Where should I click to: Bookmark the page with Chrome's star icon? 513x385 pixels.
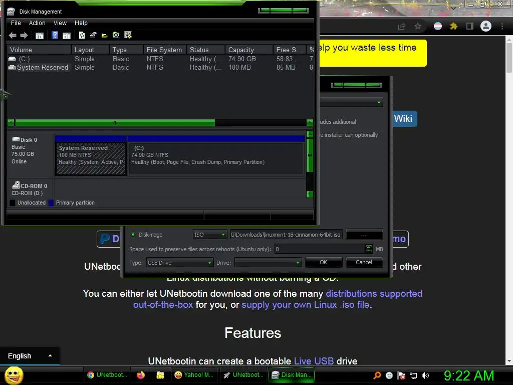418,26
